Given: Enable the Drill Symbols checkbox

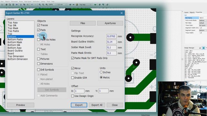Looking at the screenshot, I should pos(38,70).
